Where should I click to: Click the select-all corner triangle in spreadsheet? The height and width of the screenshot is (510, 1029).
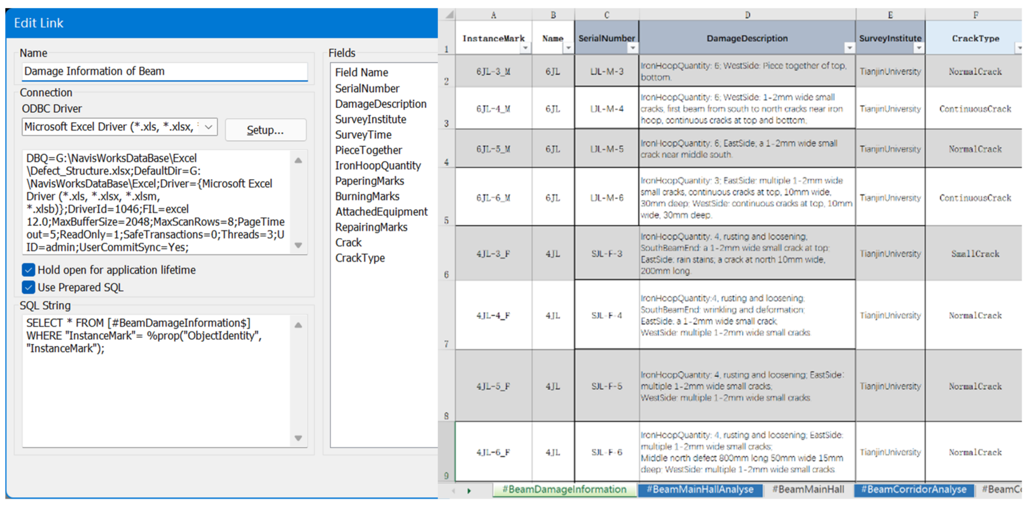pos(449,15)
